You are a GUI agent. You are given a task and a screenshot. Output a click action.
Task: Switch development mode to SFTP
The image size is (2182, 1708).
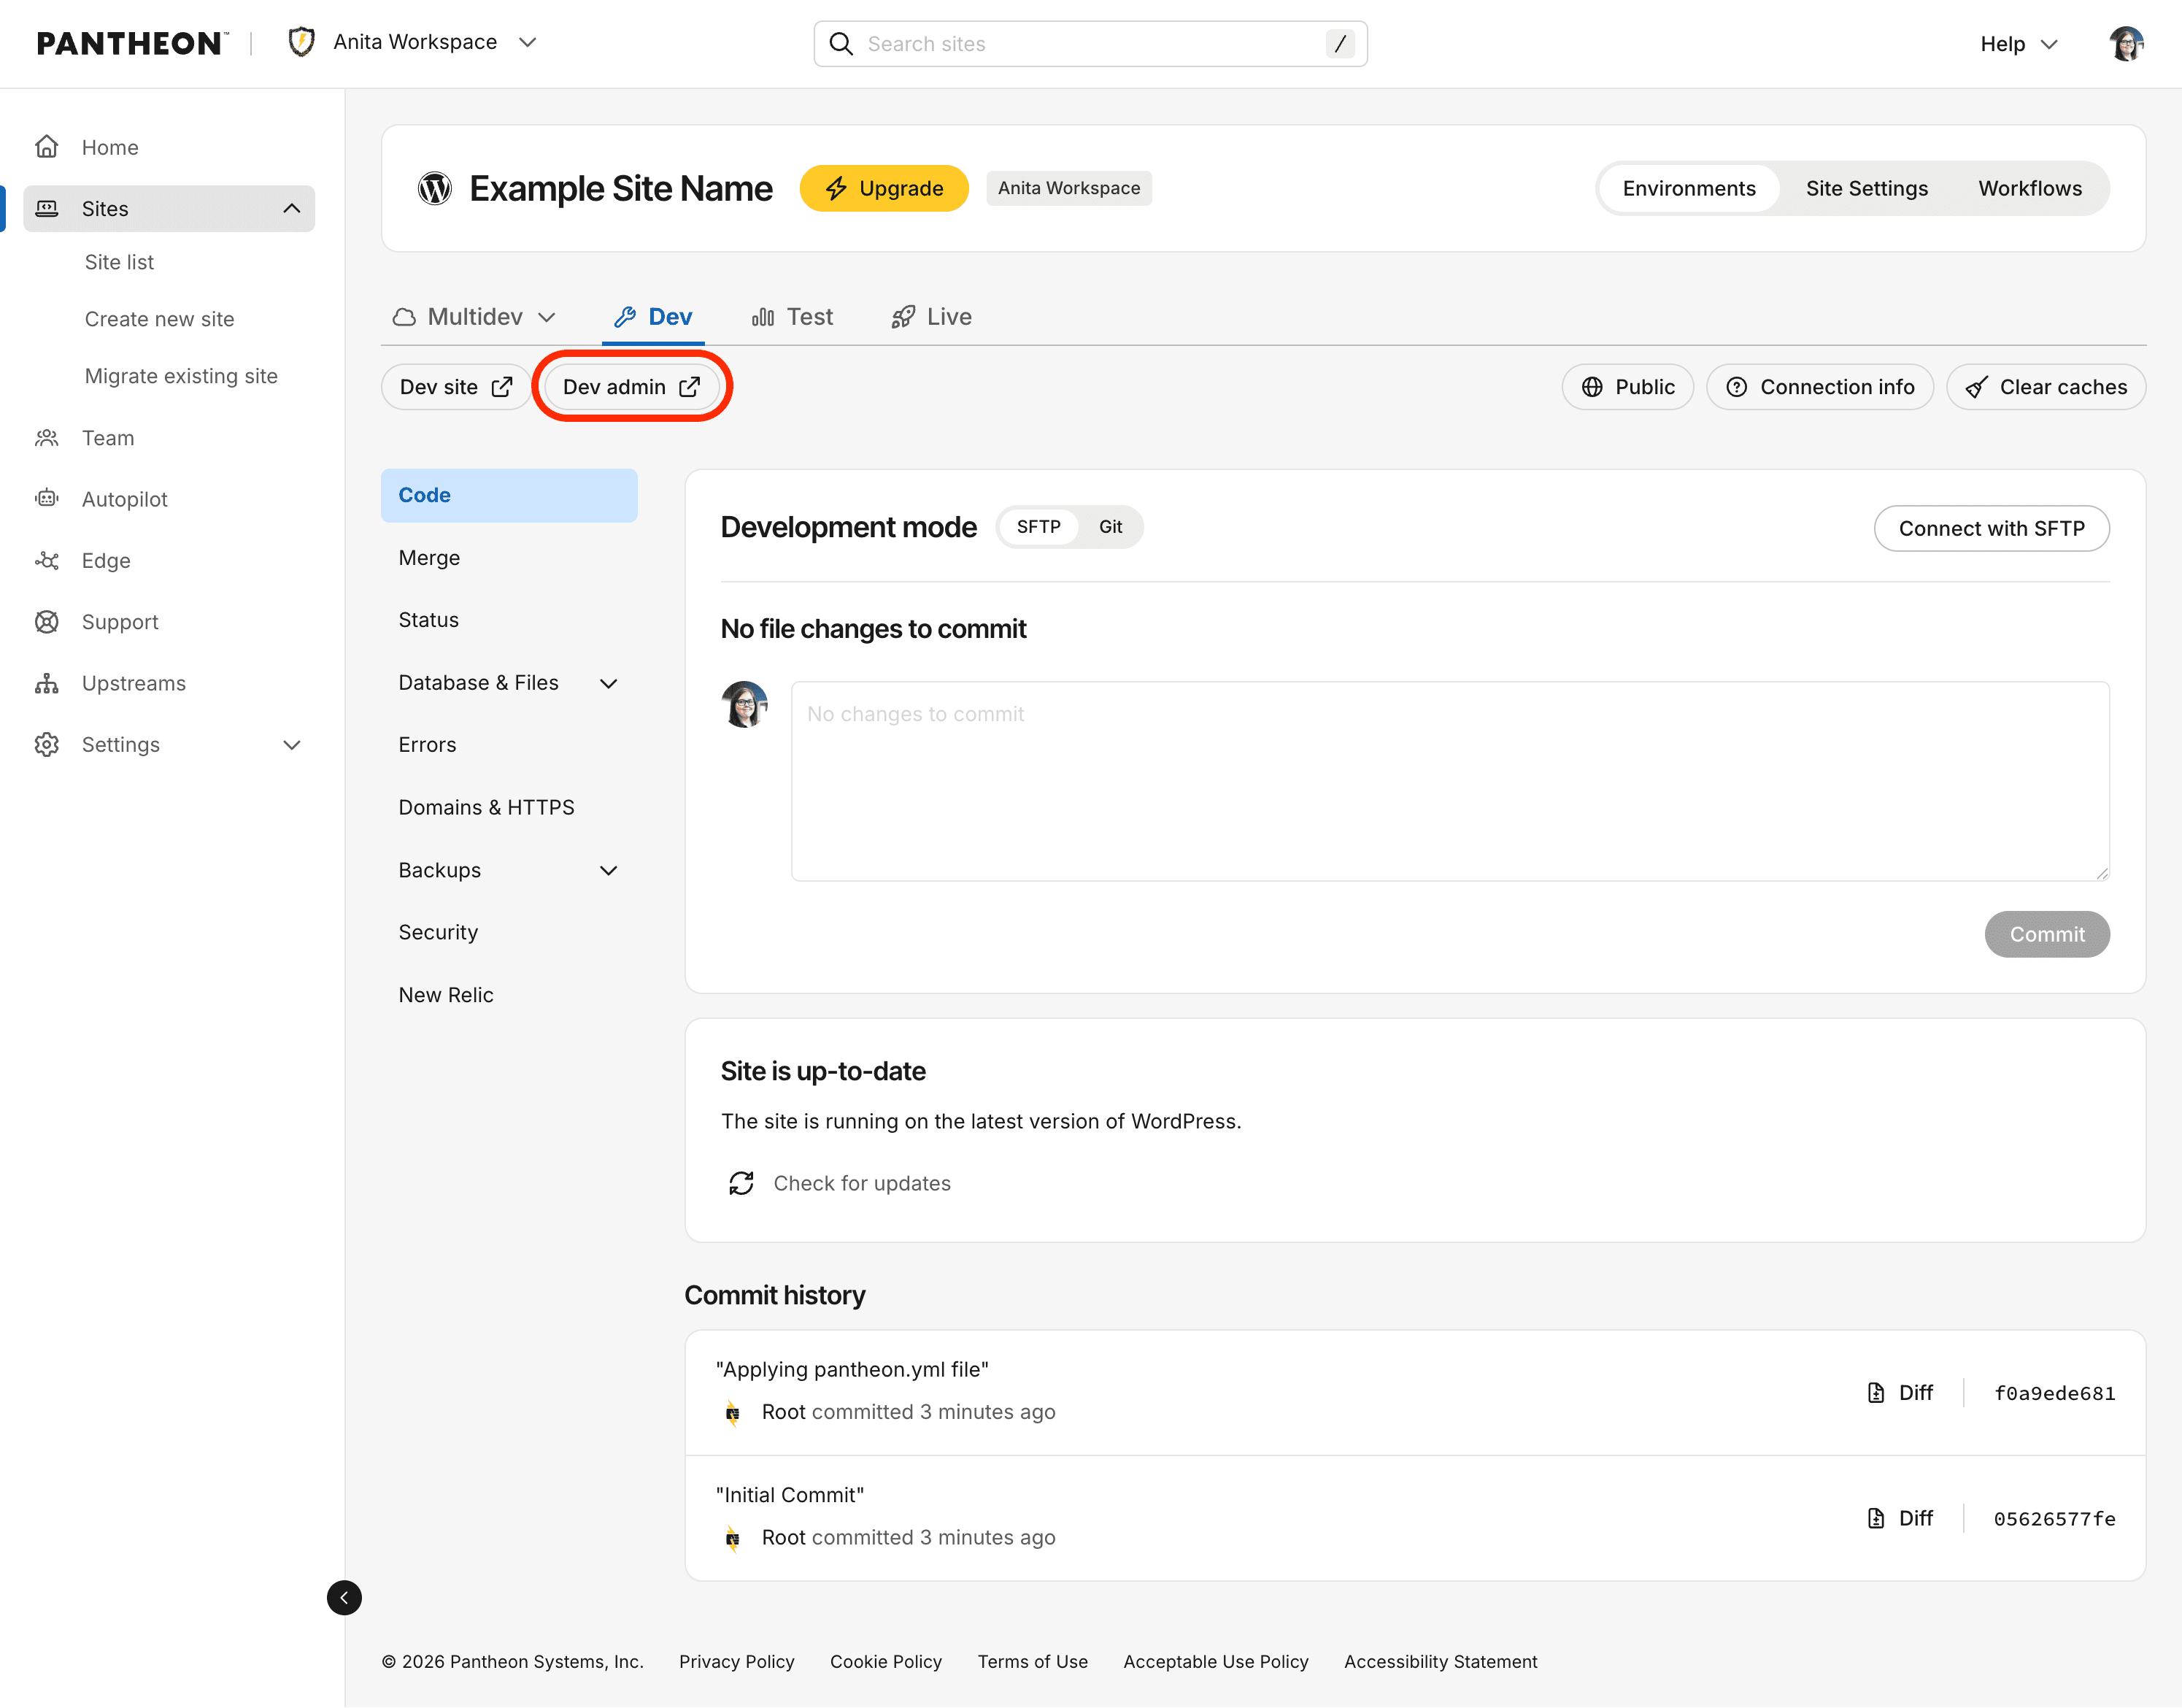click(x=1038, y=527)
